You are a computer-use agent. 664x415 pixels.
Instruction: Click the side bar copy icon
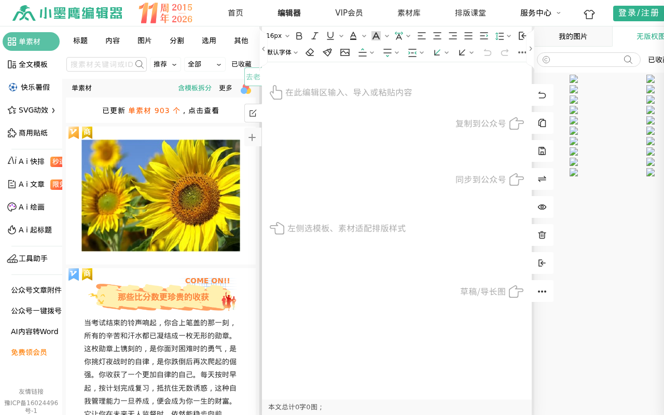(x=542, y=123)
